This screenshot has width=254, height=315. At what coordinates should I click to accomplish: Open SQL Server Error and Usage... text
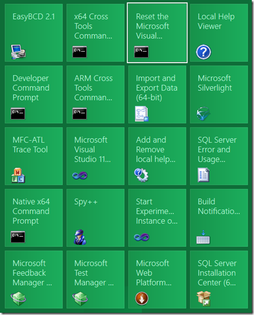(217, 150)
